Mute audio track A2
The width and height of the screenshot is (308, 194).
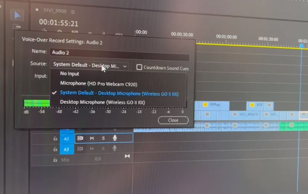(92, 138)
